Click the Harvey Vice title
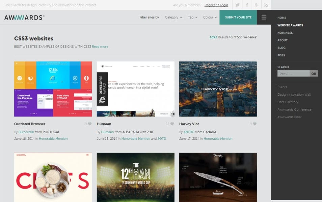This screenshot has height=202, width=322. click(189, 124)
